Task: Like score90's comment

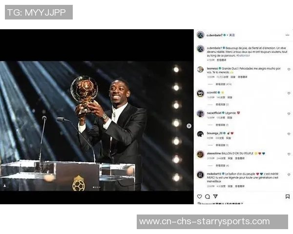Action: 289,93
